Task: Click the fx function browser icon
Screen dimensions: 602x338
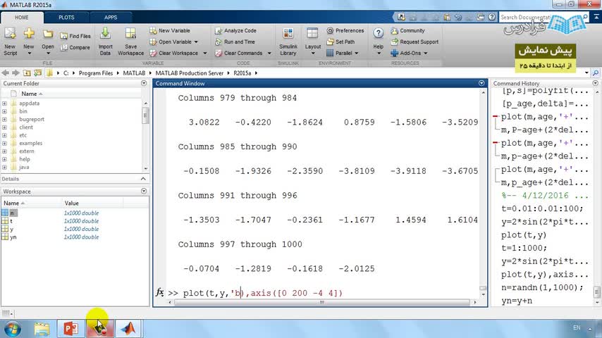Action: tap(160, 292)
